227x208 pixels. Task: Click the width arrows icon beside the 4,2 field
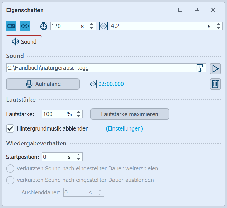(103, 26)
